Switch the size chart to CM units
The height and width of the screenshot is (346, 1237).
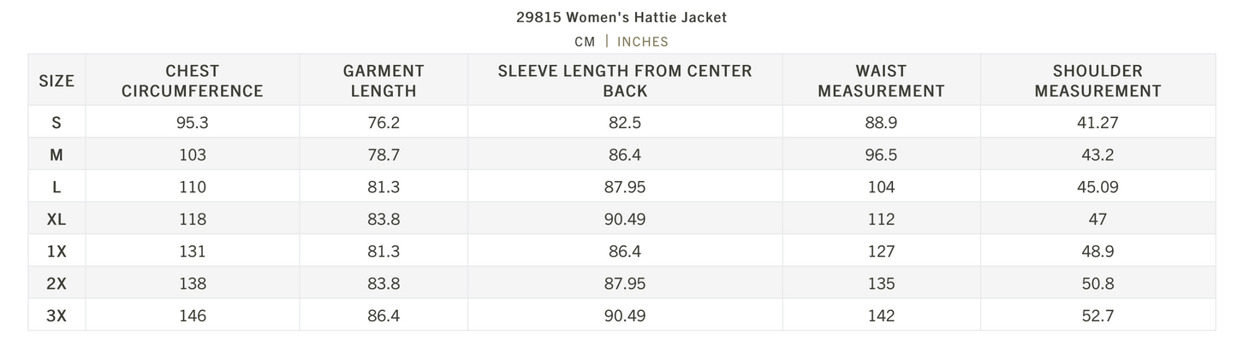(x=585, y=41)
